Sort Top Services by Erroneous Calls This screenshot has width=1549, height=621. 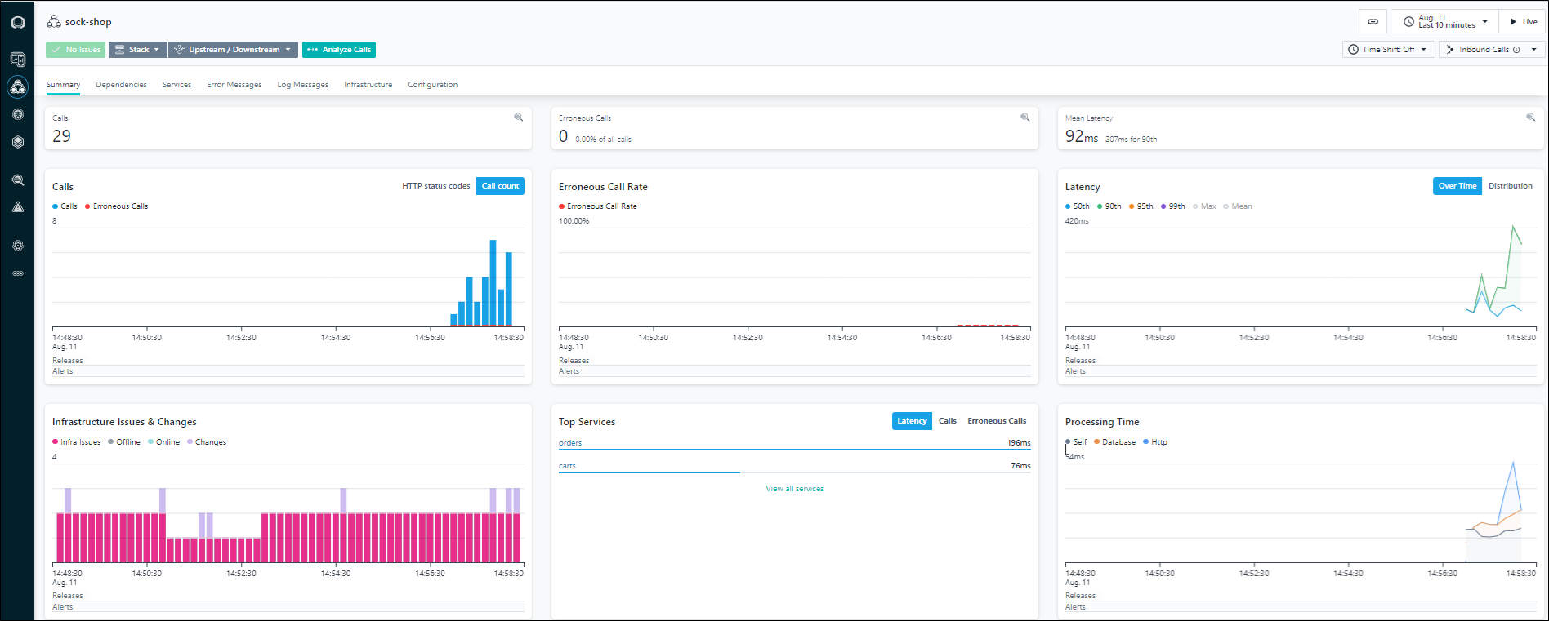coord(997,421)
